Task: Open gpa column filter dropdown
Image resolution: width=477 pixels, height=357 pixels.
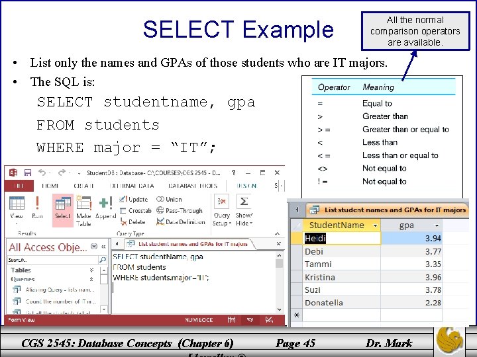Action: [437, 225]
